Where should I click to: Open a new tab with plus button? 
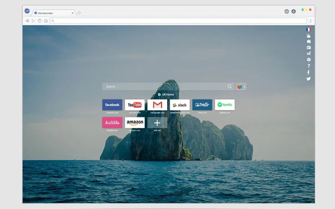[x=79, y=13]
